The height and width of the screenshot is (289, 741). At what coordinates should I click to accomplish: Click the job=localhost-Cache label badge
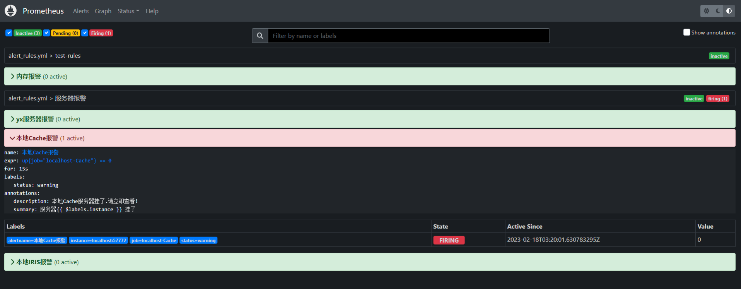(154, 241)
